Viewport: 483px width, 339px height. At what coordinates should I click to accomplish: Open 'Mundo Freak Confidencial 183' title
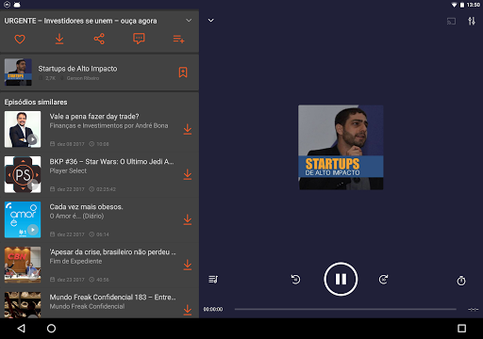tap(112, 298)
